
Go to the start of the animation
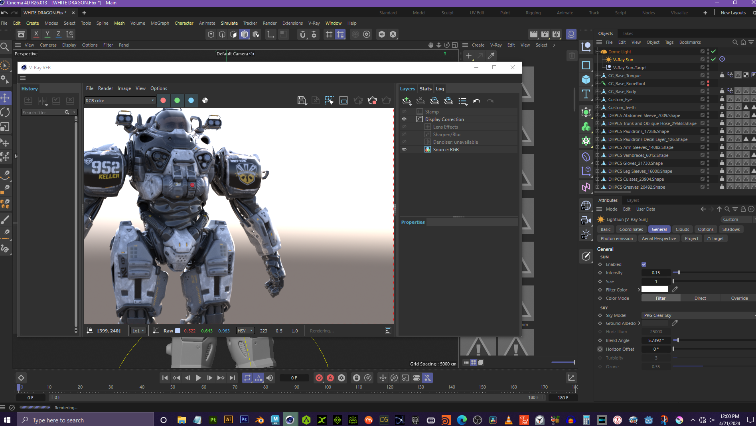click(x=165, y=378)
